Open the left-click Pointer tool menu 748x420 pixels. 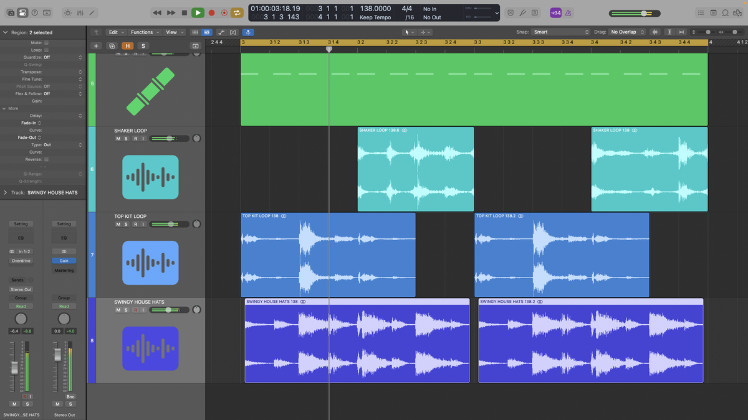coord(408,32)
